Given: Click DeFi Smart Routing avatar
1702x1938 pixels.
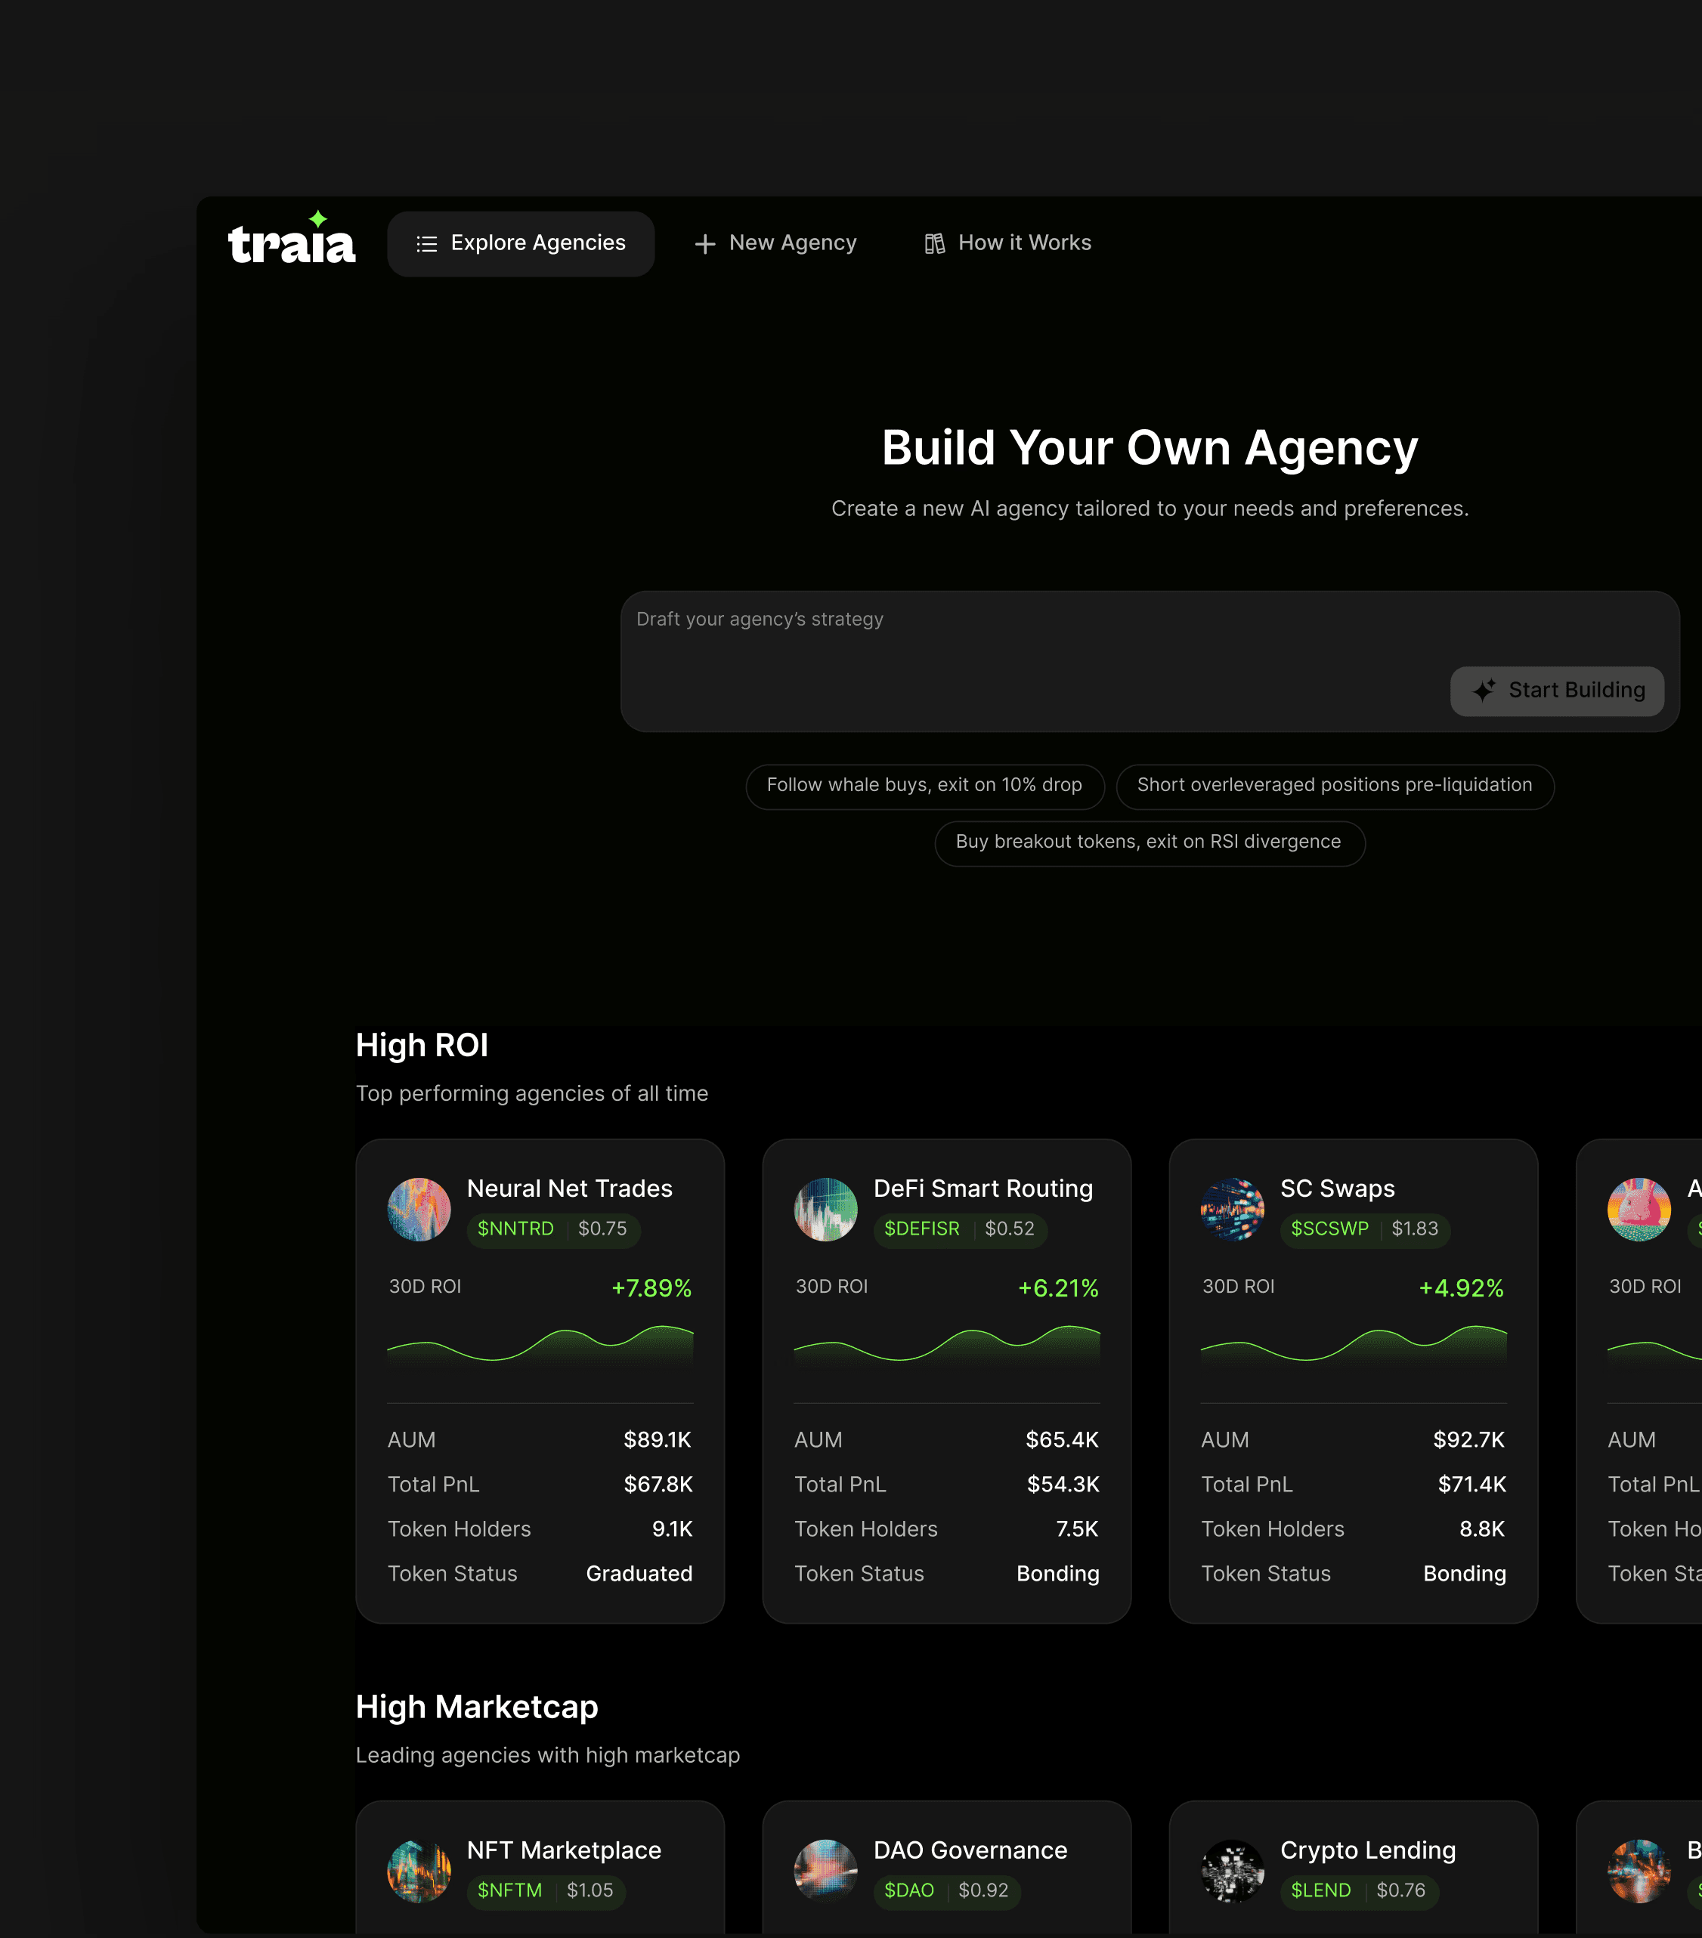Looking at the screenshot, I should tap(826, 1209).
